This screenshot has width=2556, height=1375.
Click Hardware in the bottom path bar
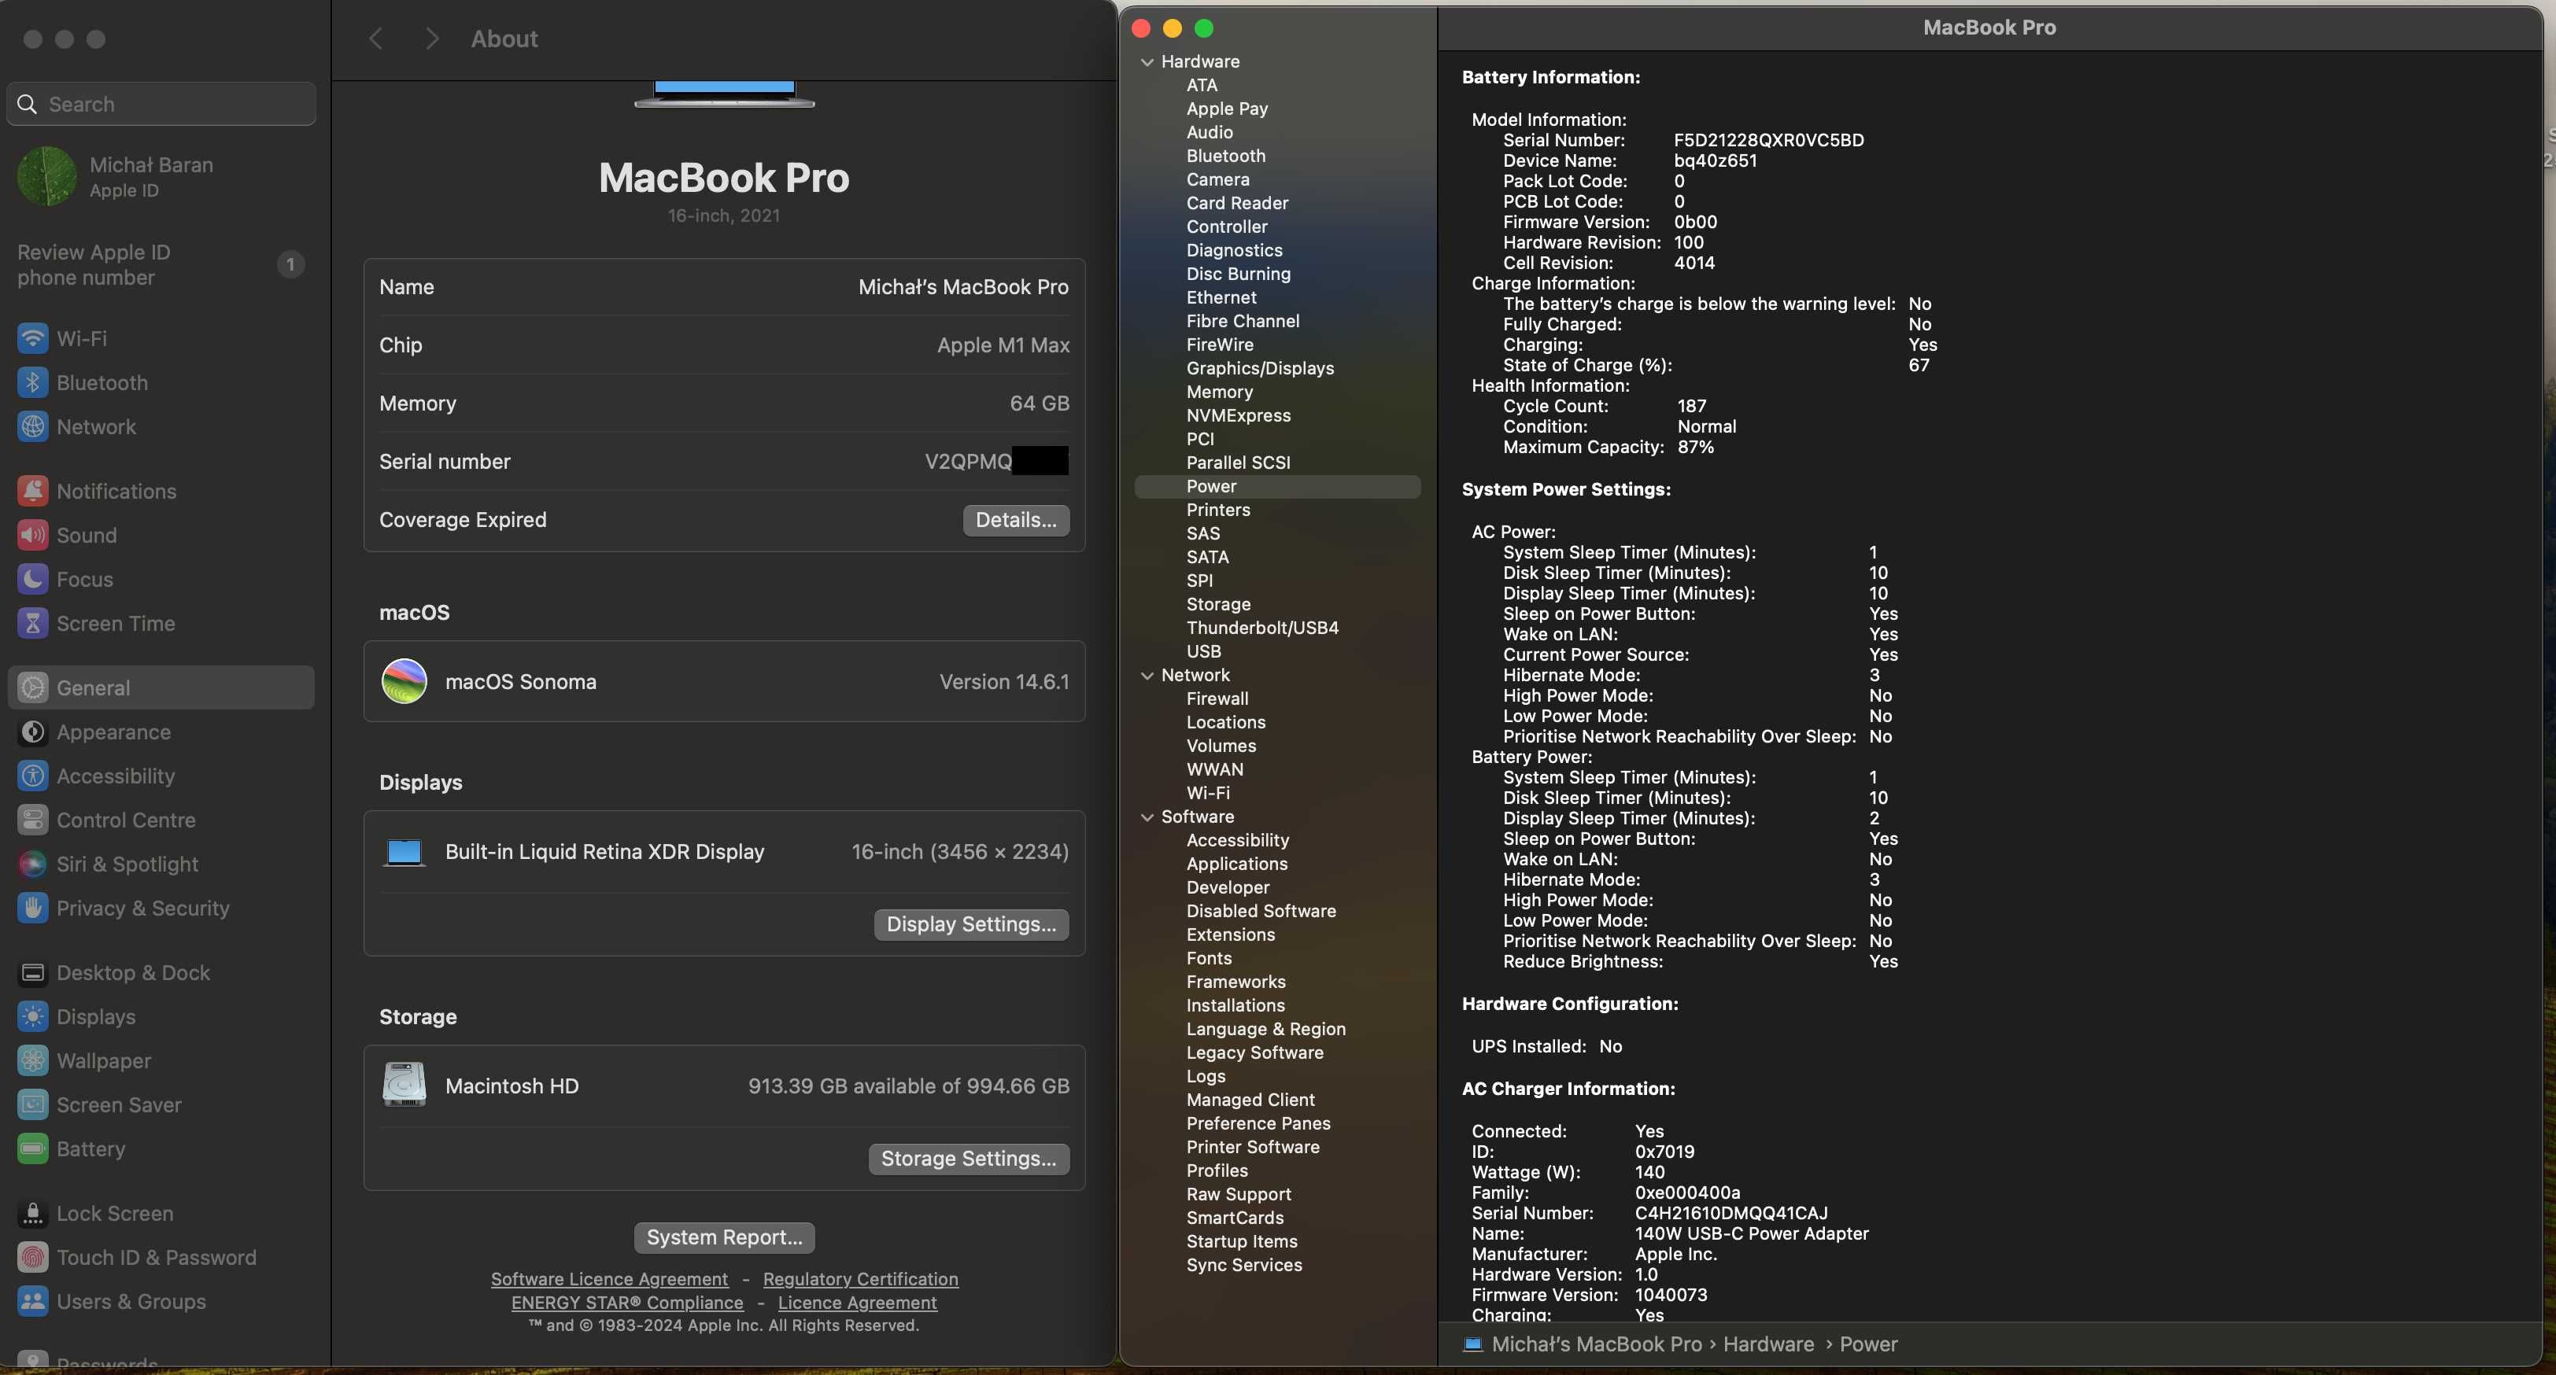(1767, 1344)
